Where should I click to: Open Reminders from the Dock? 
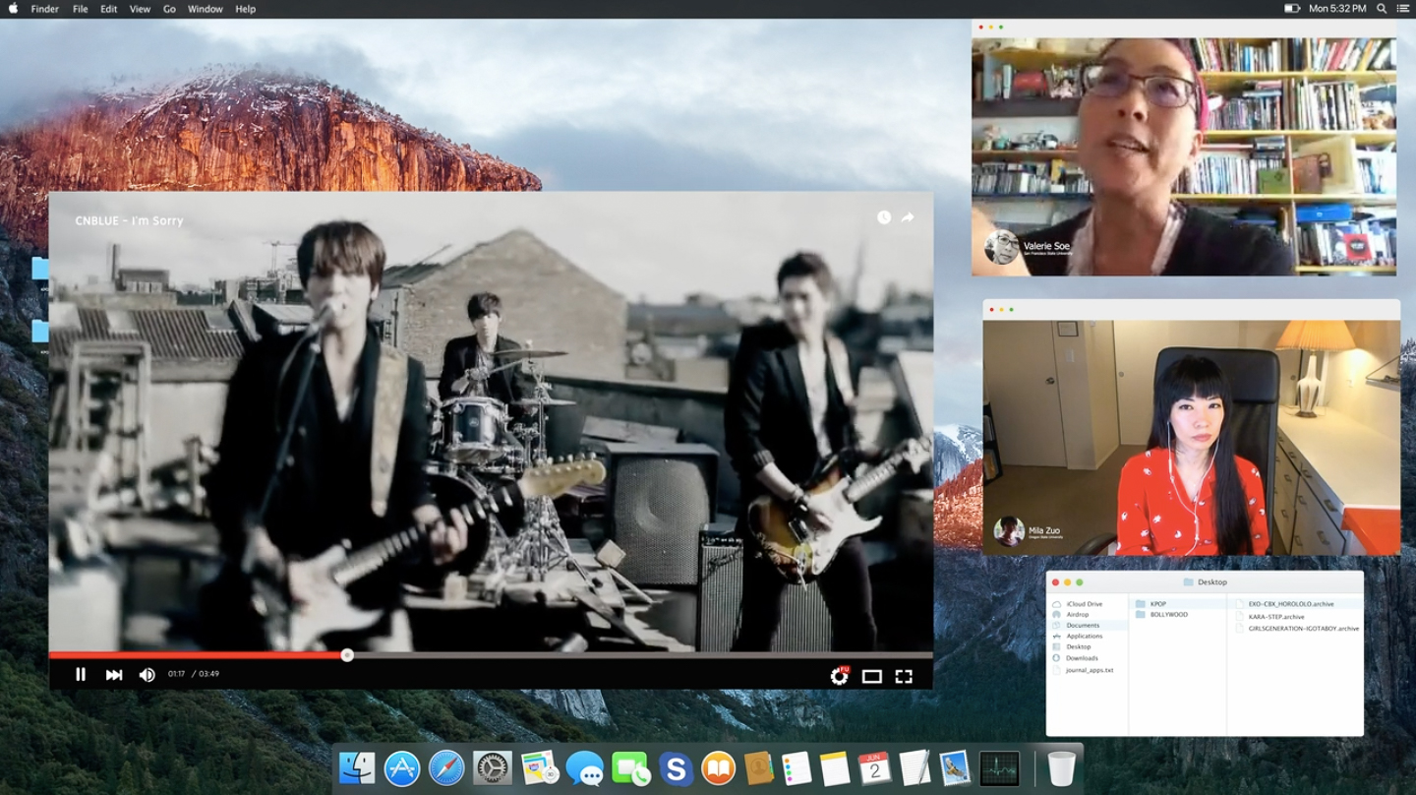click(796, 767)
